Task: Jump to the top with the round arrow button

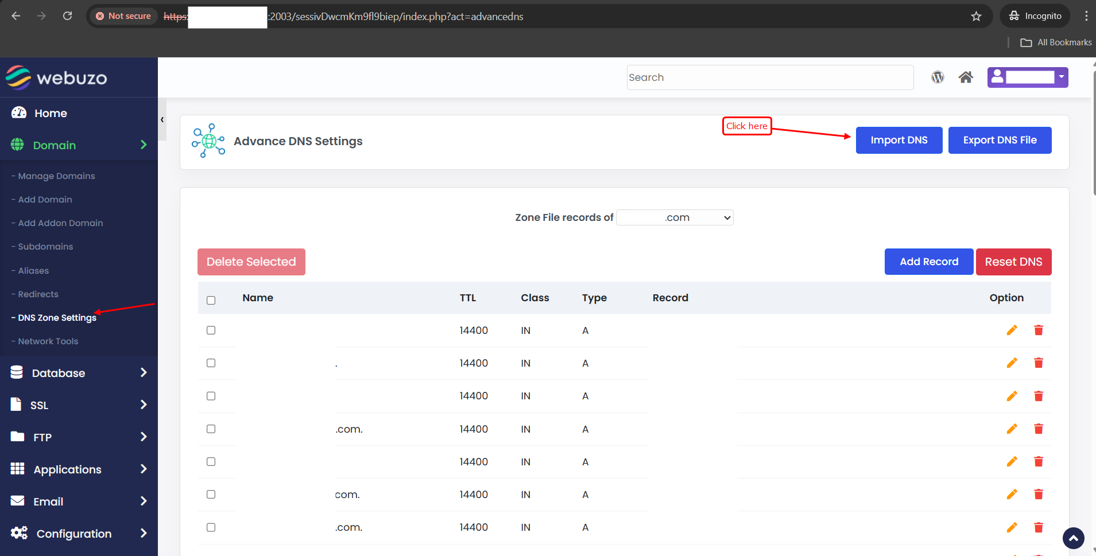Action: [1073, 538]
